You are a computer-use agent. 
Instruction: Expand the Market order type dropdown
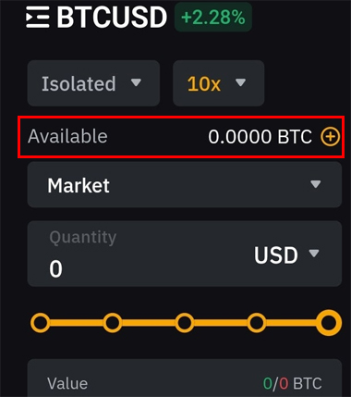(185, 185)
